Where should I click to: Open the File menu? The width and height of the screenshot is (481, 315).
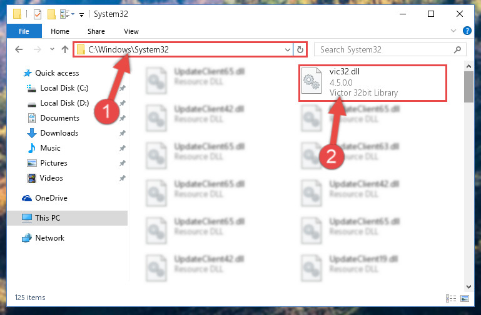(x=24, y=31)
